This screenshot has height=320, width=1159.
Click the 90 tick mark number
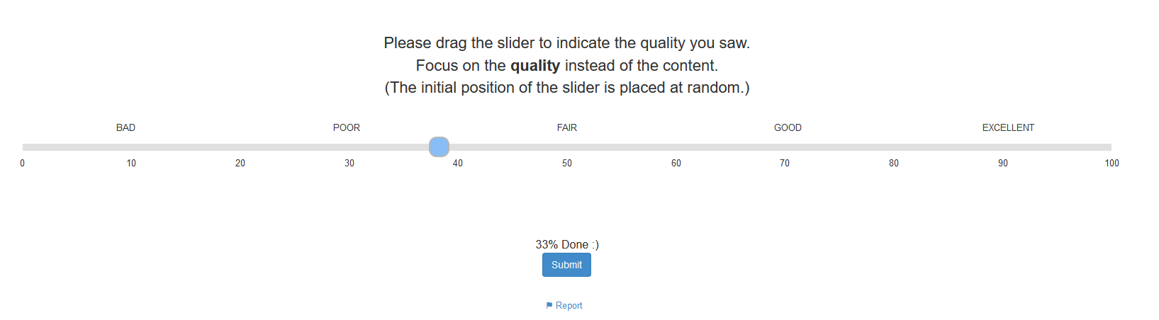click(x=1003, y=164)
